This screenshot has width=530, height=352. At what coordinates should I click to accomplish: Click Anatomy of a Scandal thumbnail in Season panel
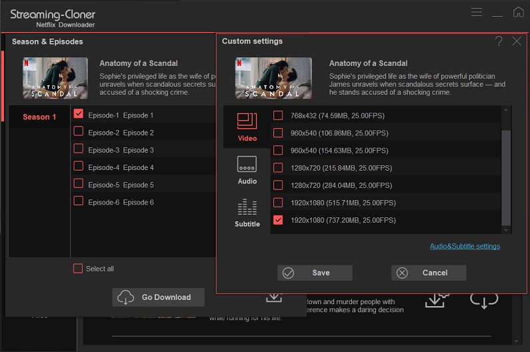[55, 78]
